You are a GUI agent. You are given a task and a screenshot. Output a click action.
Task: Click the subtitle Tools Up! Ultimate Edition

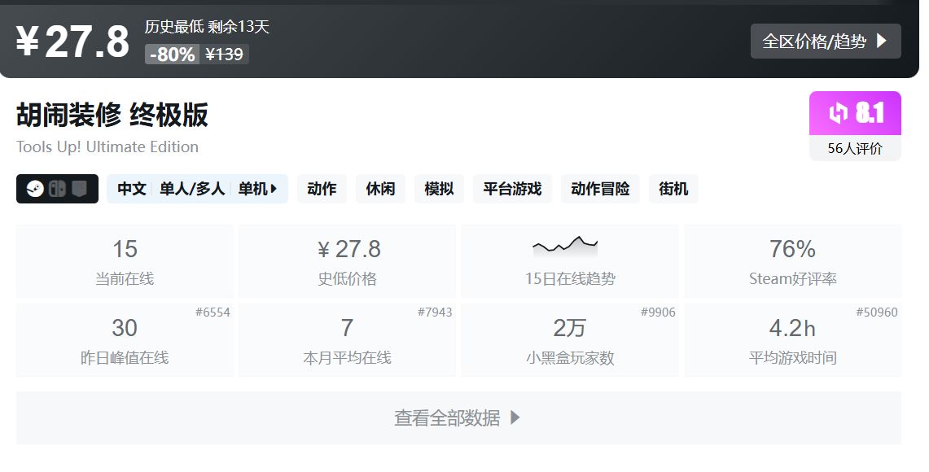(107, 146)
